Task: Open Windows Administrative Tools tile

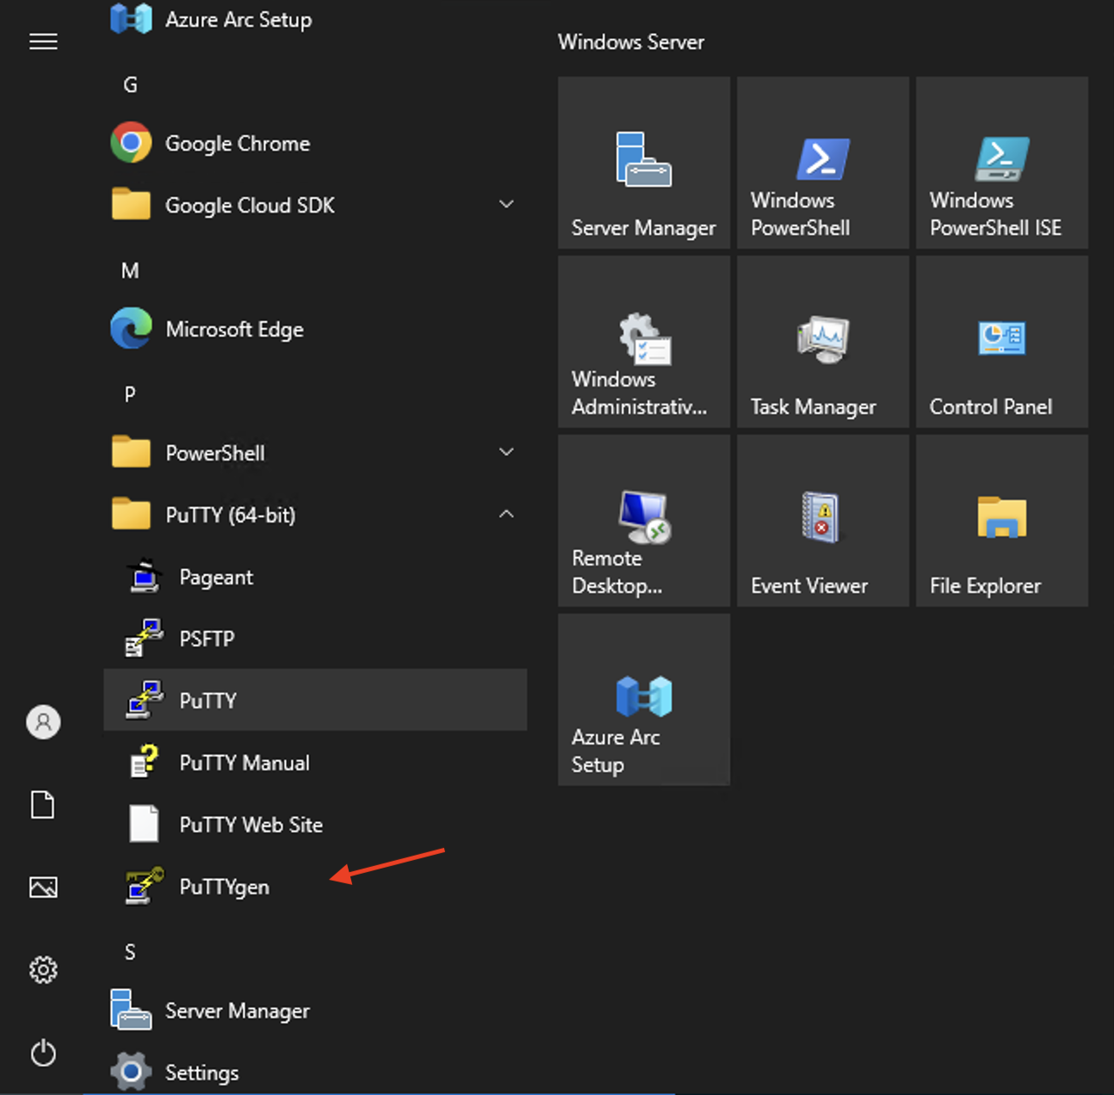Action: point(644,342)
